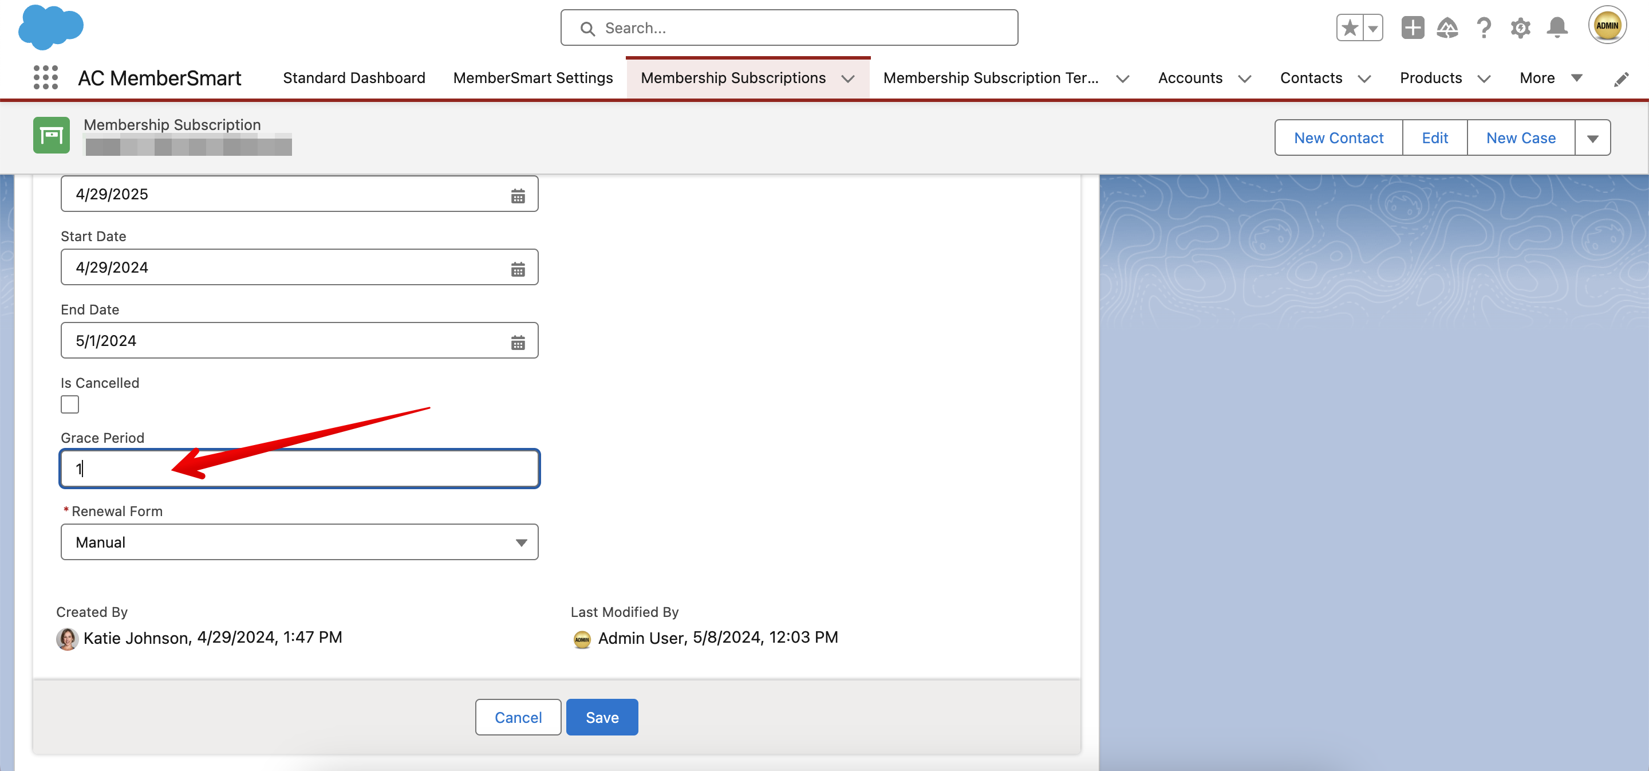
Task: Click the New Contact button
Action: click(1339, 137)
